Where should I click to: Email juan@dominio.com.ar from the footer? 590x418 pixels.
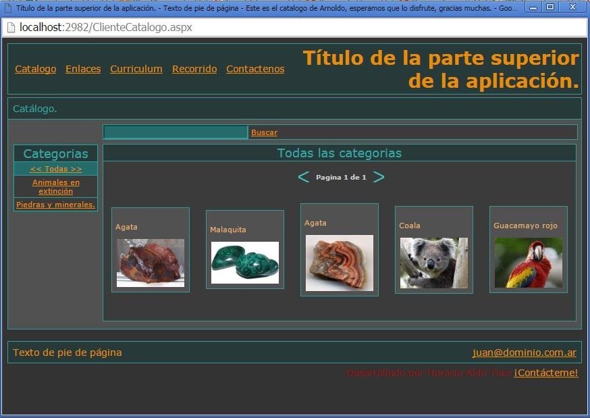coord(525,352)
